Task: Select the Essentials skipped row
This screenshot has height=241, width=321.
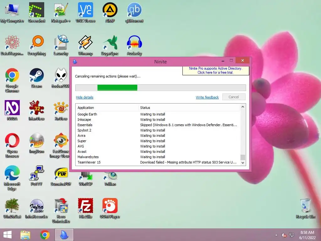Action: tap(158, 125)
